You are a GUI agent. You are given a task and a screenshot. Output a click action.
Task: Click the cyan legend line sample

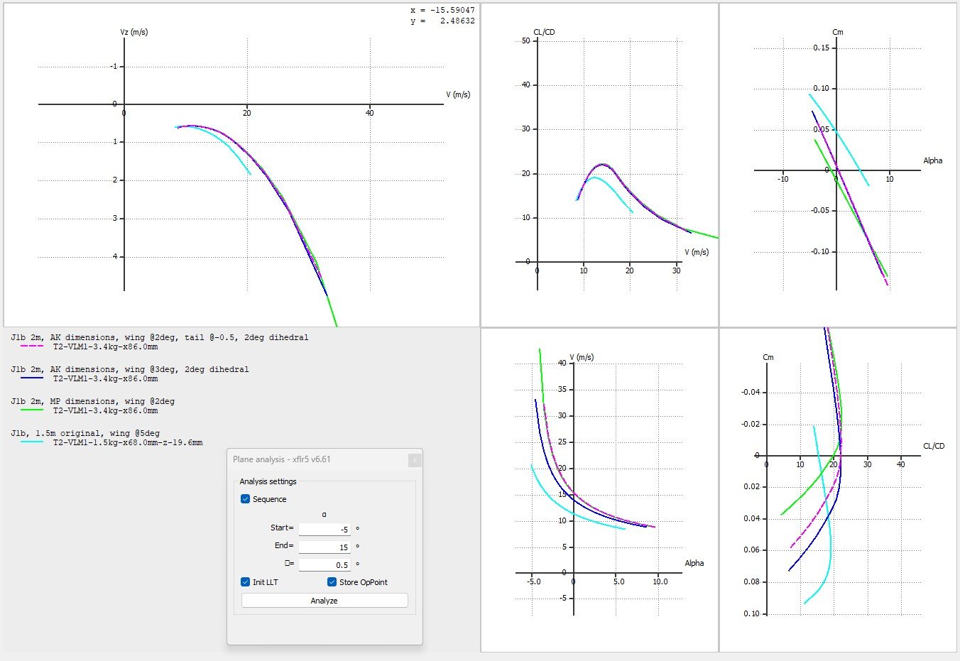pos(32,442)
